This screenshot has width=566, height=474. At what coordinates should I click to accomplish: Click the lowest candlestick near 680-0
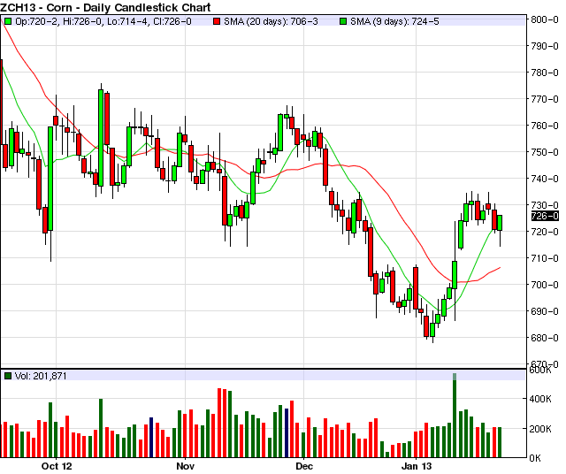tap(432, 330)
